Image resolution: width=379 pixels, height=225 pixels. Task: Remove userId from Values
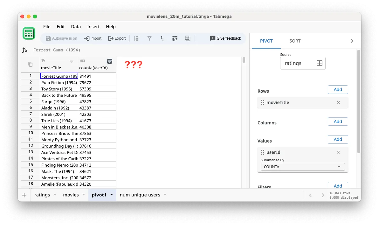pos(338,152)
